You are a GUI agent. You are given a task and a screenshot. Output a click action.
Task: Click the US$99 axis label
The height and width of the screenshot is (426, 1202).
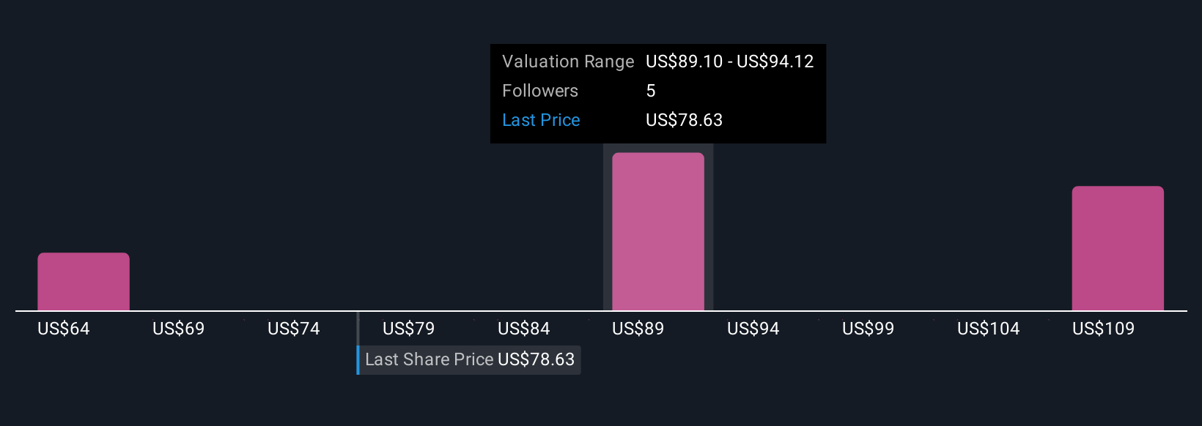[869, 329]
